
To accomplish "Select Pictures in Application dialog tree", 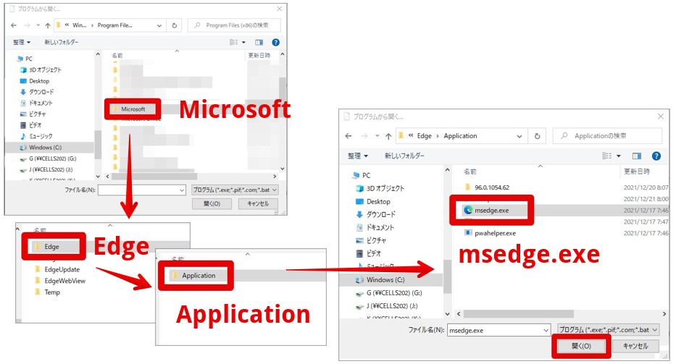I will [371, 240].
